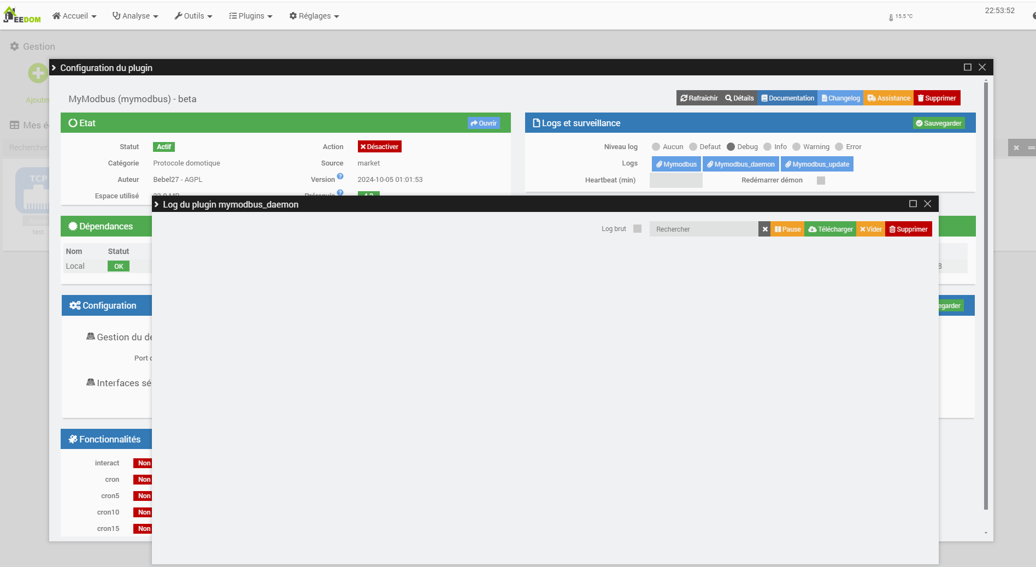Click the temperature indicator in the header
The width and height of the screenshot is (1036, 567).
[900, 17]
